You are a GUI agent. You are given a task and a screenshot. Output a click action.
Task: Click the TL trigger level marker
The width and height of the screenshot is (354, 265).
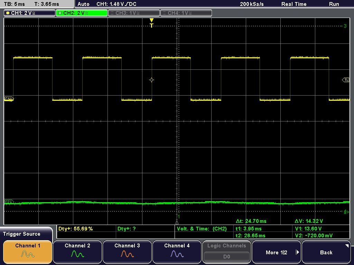(x=345, y=80)
